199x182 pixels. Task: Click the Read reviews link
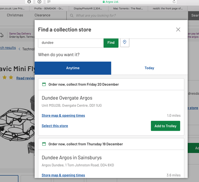(25, 78)
